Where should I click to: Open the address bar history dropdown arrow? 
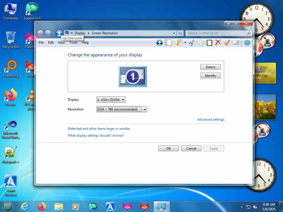click(174, 33)
